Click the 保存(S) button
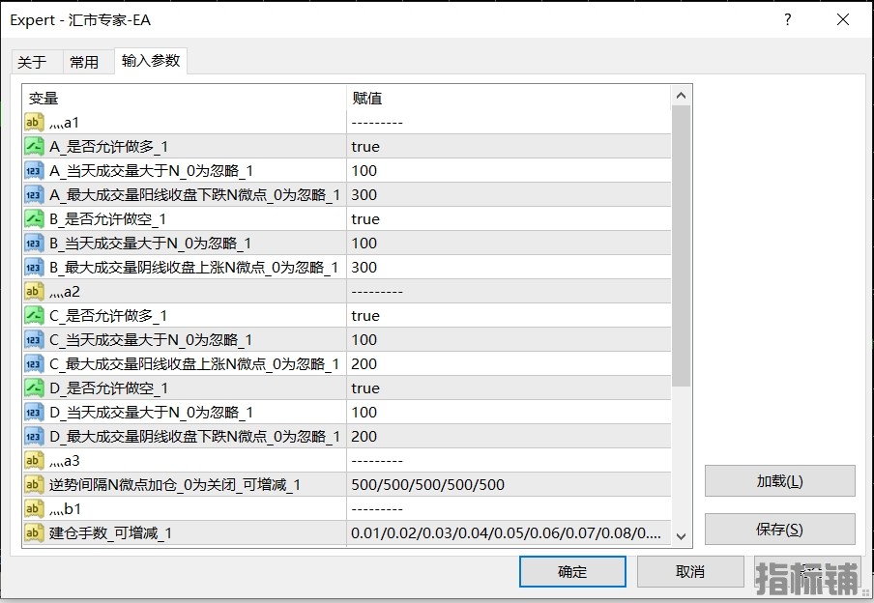Viewport: 874px width, 603px height. point(779,529)
